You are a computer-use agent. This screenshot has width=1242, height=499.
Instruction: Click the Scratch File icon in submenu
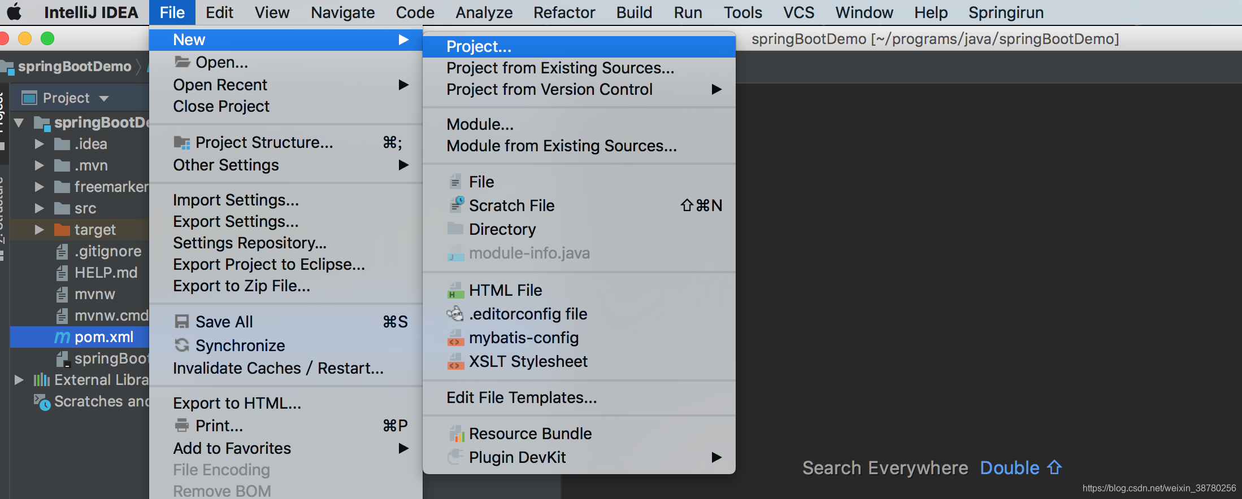click(x=457, y=205)
